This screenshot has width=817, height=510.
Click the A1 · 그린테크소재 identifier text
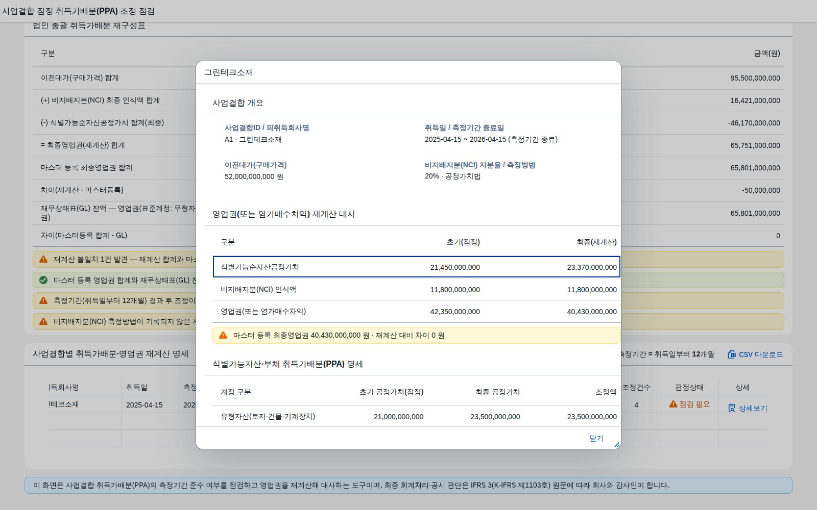253,139
